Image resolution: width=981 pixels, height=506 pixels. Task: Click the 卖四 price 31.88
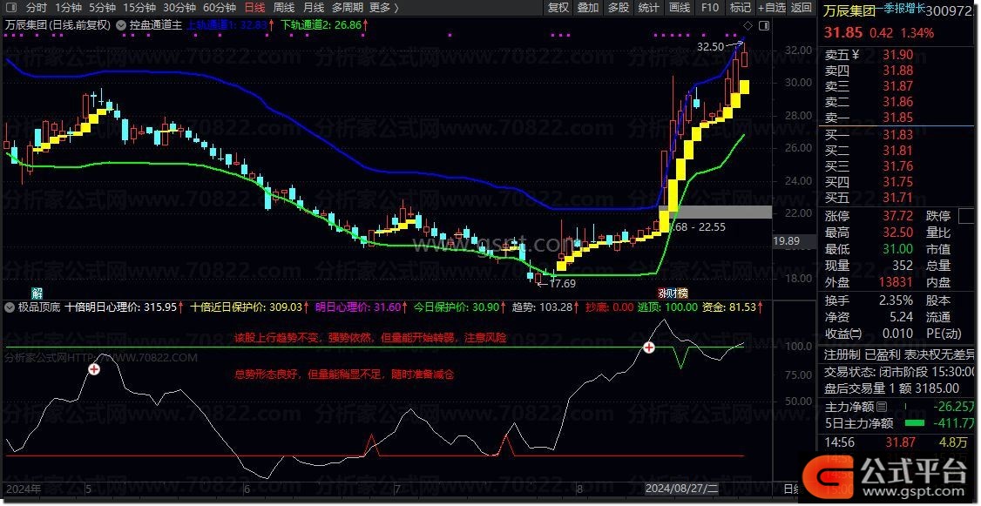click(x=897, y=71)
